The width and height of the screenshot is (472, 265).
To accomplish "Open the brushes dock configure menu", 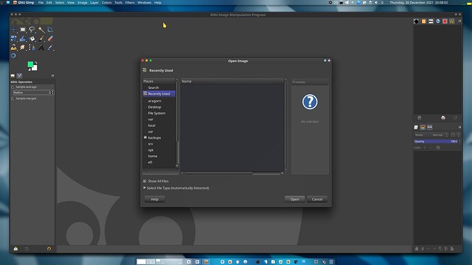I will (x=460, y=21).
